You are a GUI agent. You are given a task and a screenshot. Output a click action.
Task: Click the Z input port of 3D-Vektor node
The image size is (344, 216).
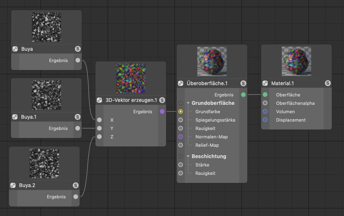99,137
